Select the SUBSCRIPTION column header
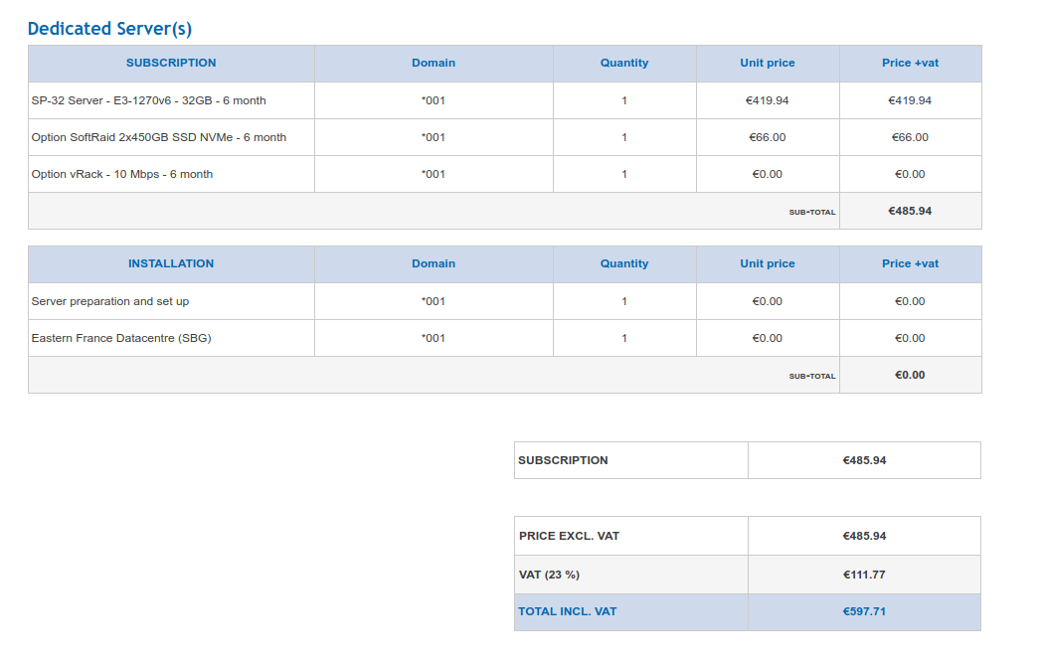Screen dimensions: 1043x664 pyautogui.click(x=171, y=64)
